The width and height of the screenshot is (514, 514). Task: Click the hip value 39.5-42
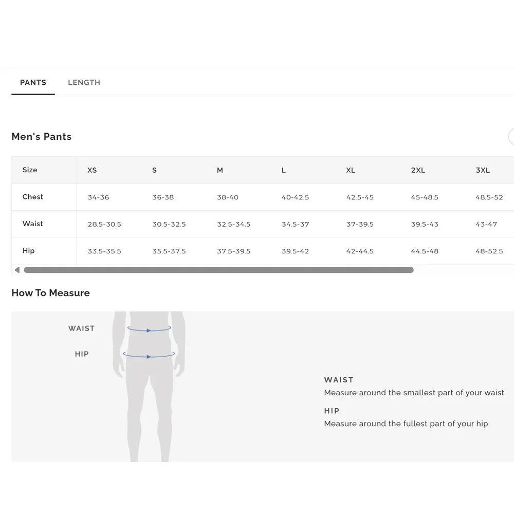click(x=296, y=251)
